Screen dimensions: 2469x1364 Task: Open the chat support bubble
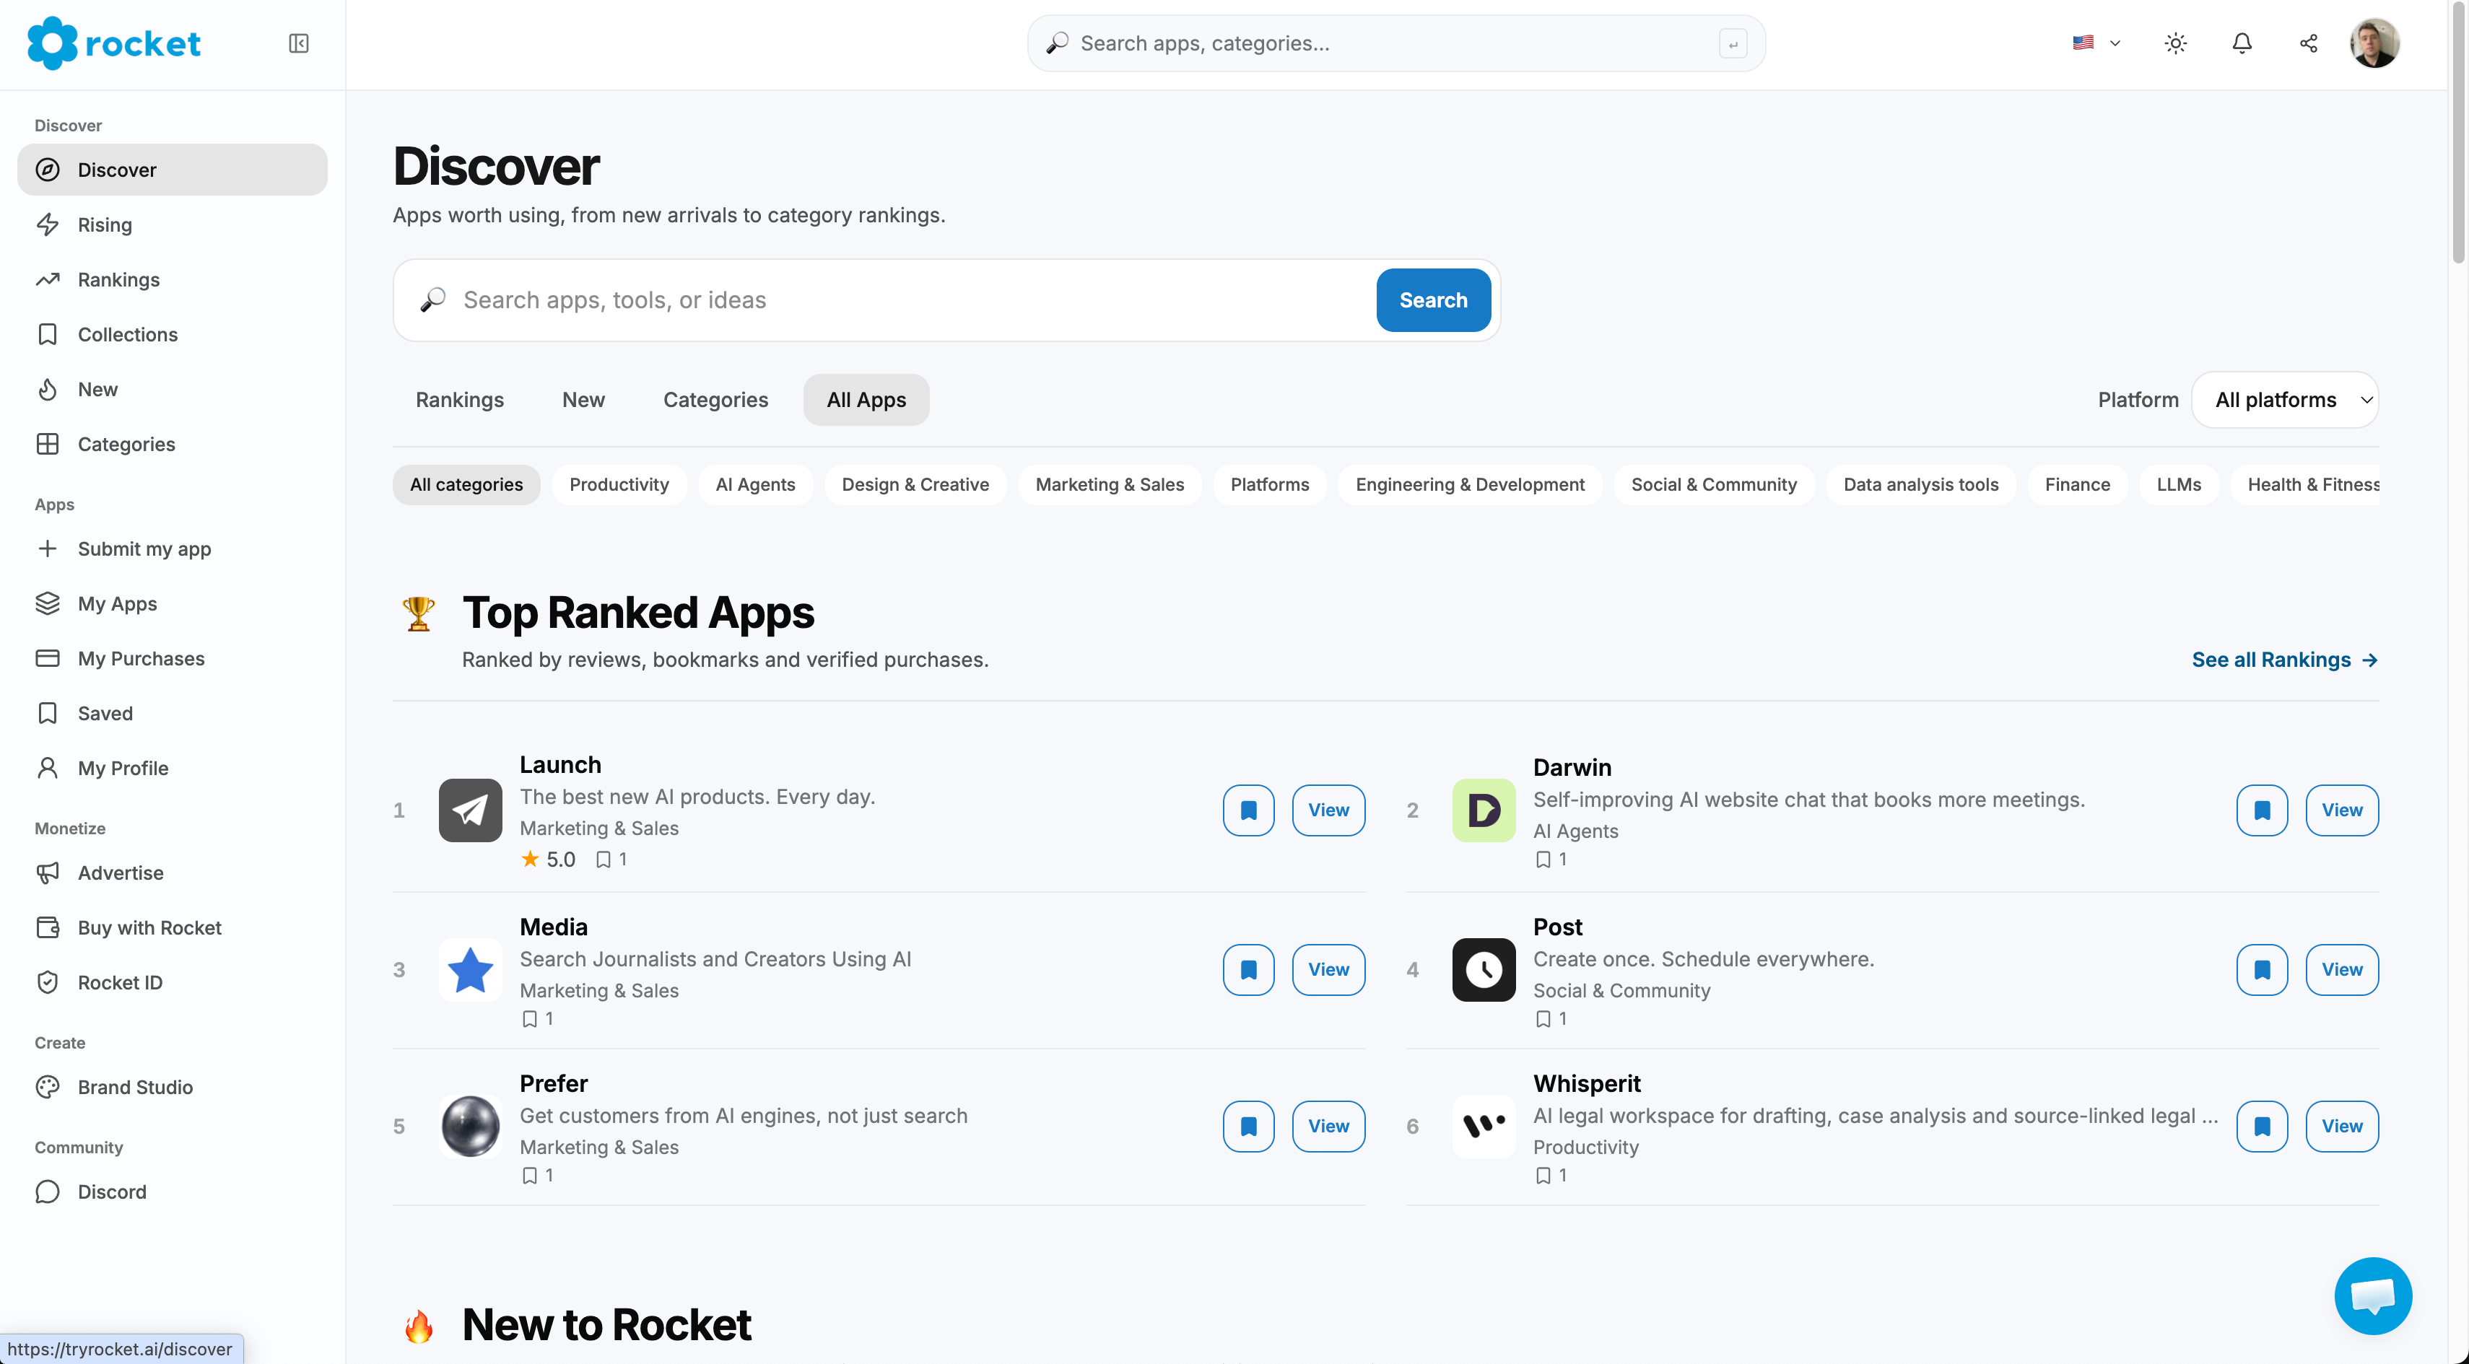(x=2373, y=1295)
